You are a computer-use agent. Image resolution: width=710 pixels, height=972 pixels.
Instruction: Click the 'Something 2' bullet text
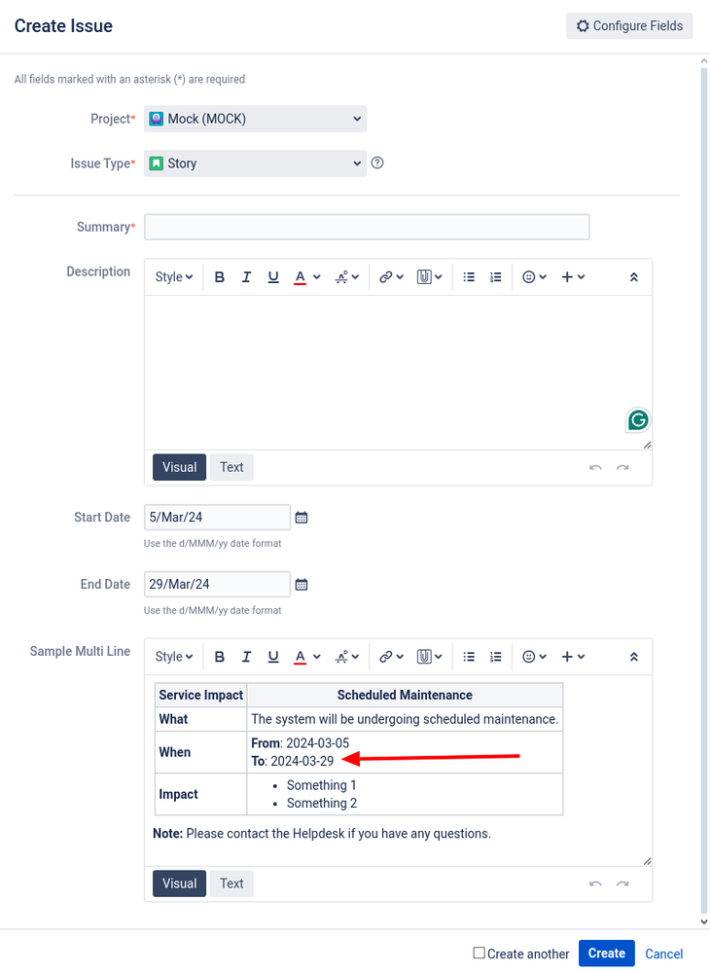(x=322, y=804)
